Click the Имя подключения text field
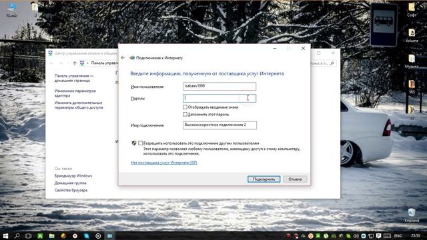The height and width of the screenshot is (240, 427). click(x=220, y=125)
